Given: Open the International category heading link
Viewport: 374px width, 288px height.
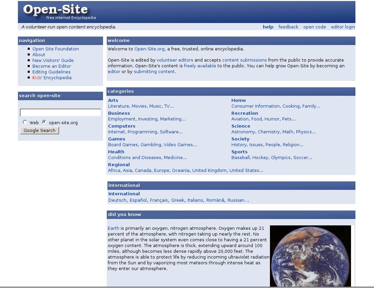Looking at the screenshot, I should pos(124,194).
